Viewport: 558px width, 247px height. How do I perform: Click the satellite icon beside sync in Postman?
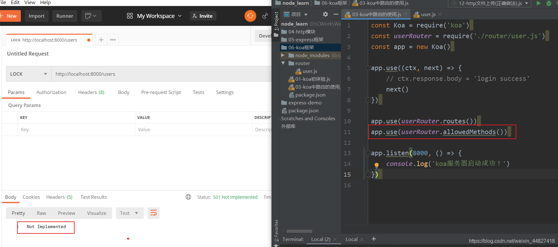(265, 16)
